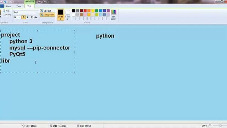Pick the orange swatch in top row
This screenshot has height=128, width=227.
(x=89, y=11)
